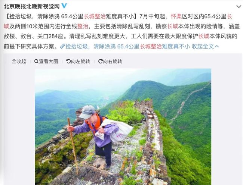
Task: Click the 向右旋转 rotate-right icon
Action: [x=101, y=62]
